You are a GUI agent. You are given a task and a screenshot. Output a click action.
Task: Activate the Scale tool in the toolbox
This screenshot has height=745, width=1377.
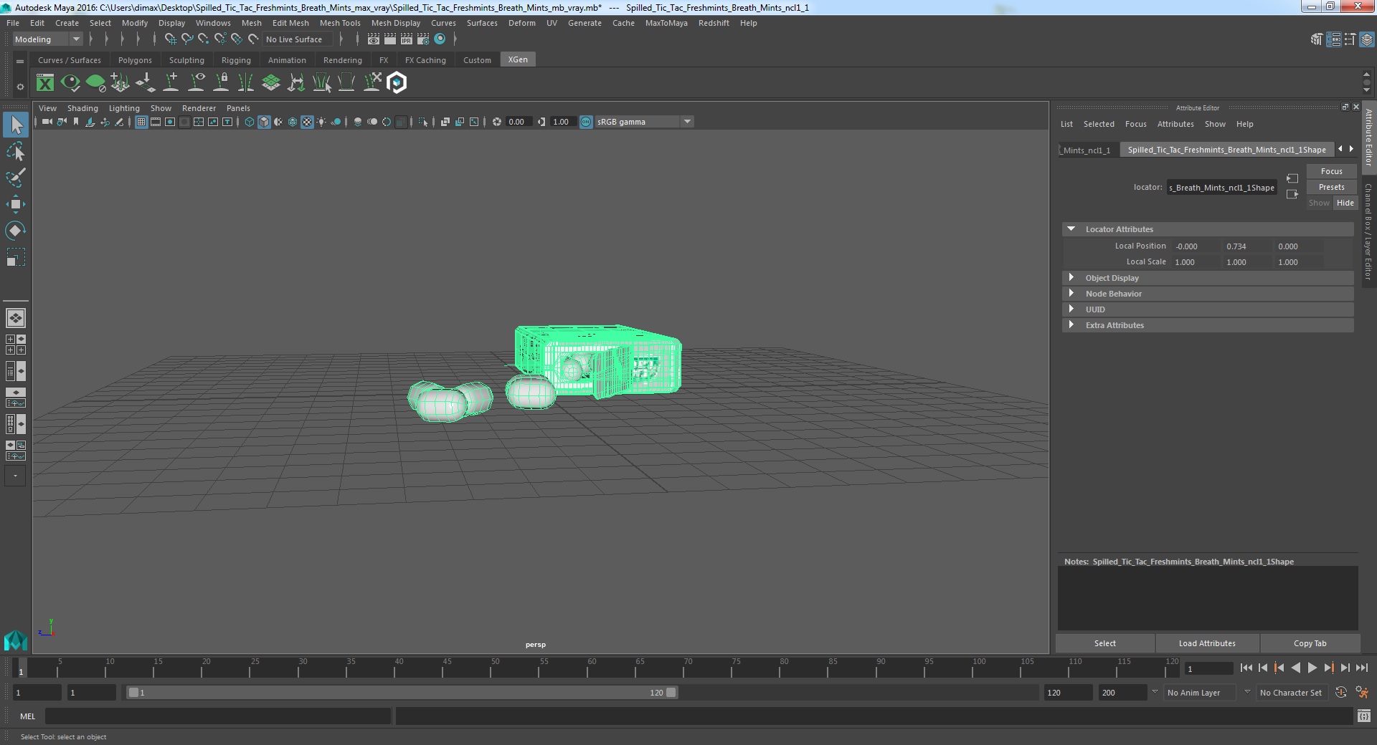tap(16, 257)
